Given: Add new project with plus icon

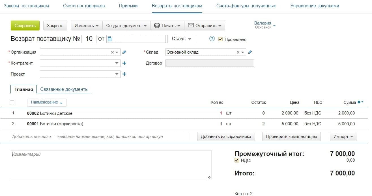Looking at the screenshot, I should [124, 74].
